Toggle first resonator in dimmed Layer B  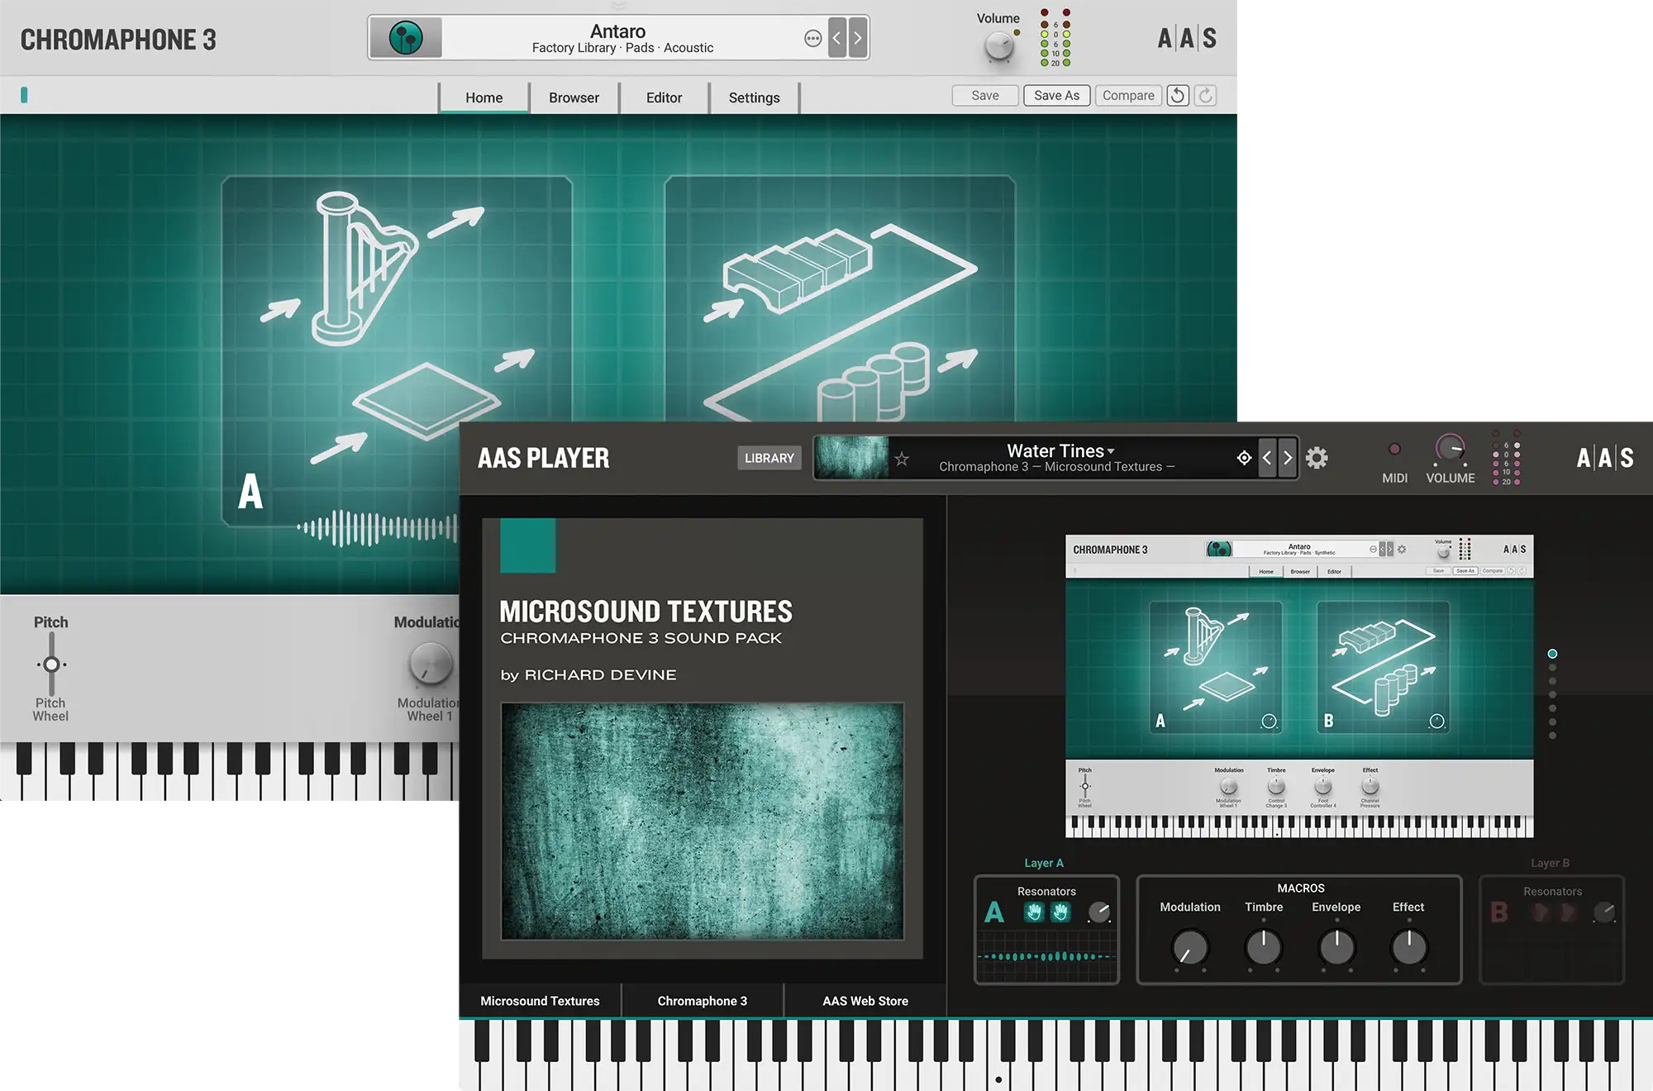tap(1539, 912)
